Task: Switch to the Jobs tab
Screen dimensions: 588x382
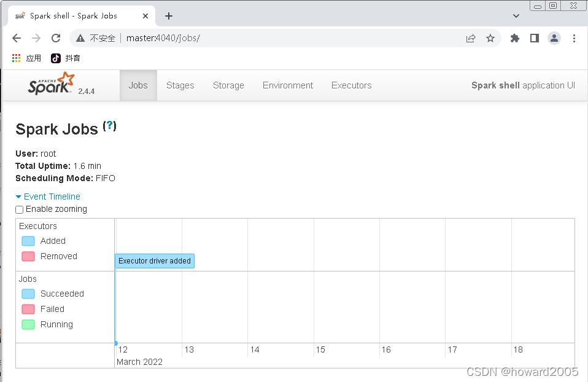Action: [138, 85]
